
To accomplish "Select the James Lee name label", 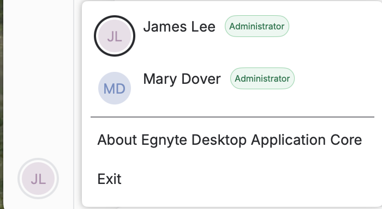I will 180,27.
